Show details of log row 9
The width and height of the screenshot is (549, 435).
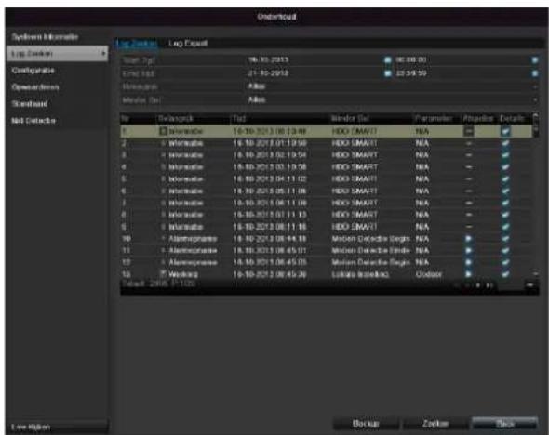(x=505, y=227)
